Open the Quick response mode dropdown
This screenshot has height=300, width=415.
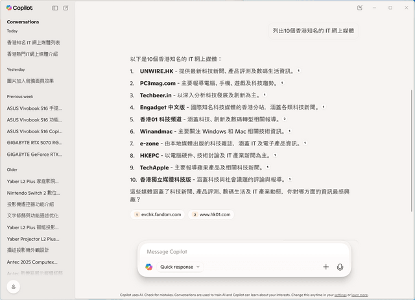click(x=180, y=267)
